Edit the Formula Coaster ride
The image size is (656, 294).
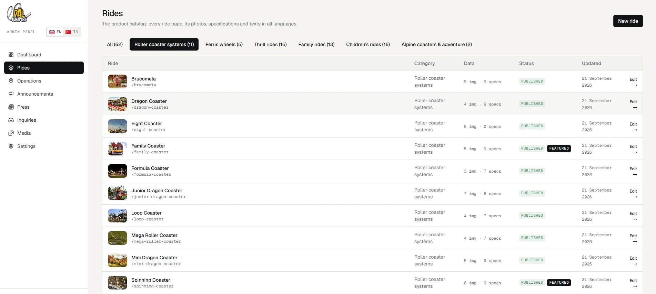(x=633, y=171)
